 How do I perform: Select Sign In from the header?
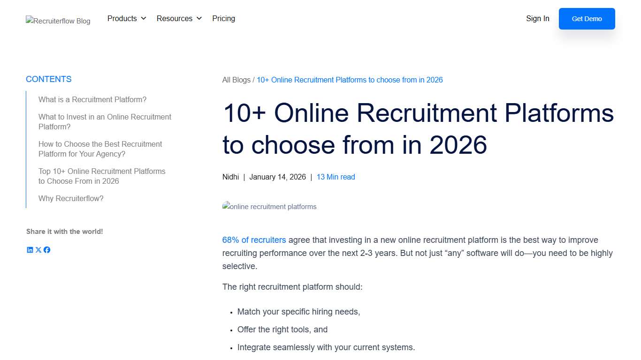pyautogui.click(x=537, y=18)
